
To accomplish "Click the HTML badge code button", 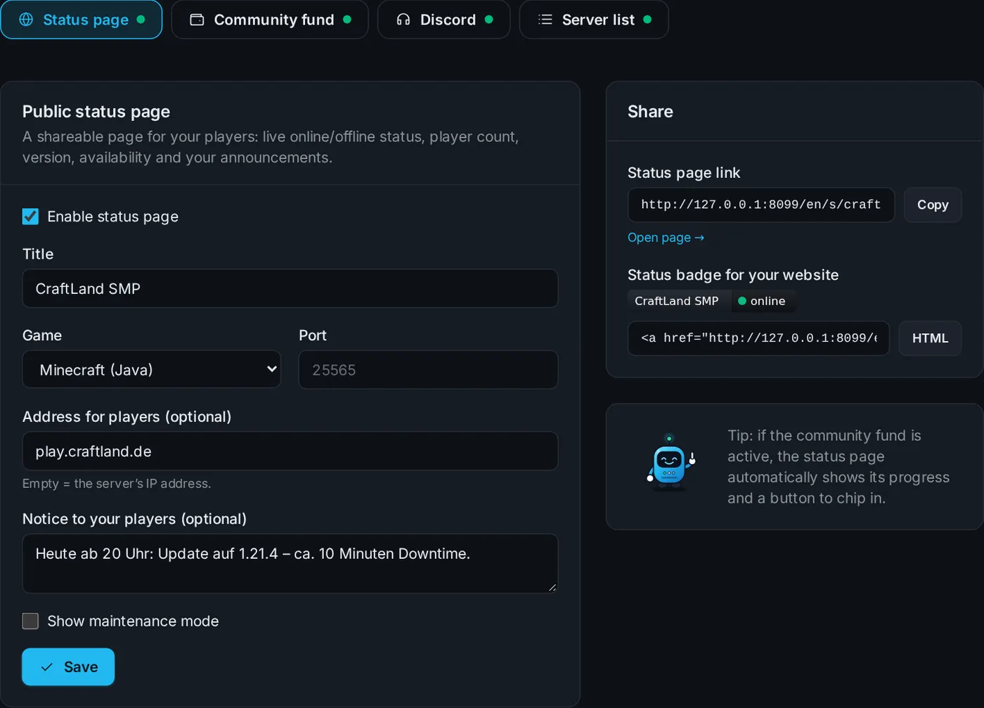I will pyautogui.click(x=930, y=338).
